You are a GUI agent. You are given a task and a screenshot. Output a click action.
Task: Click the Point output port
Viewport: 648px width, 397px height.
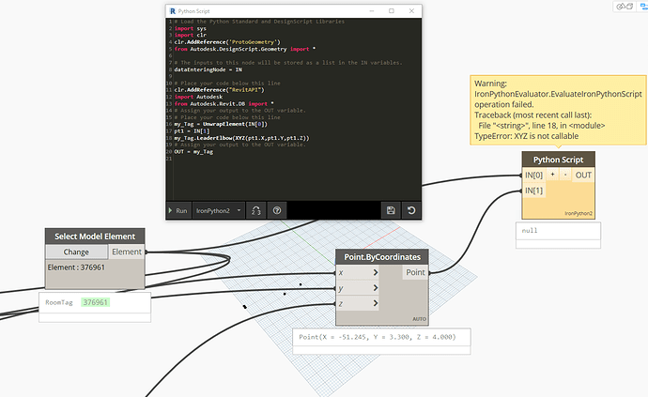415,272
